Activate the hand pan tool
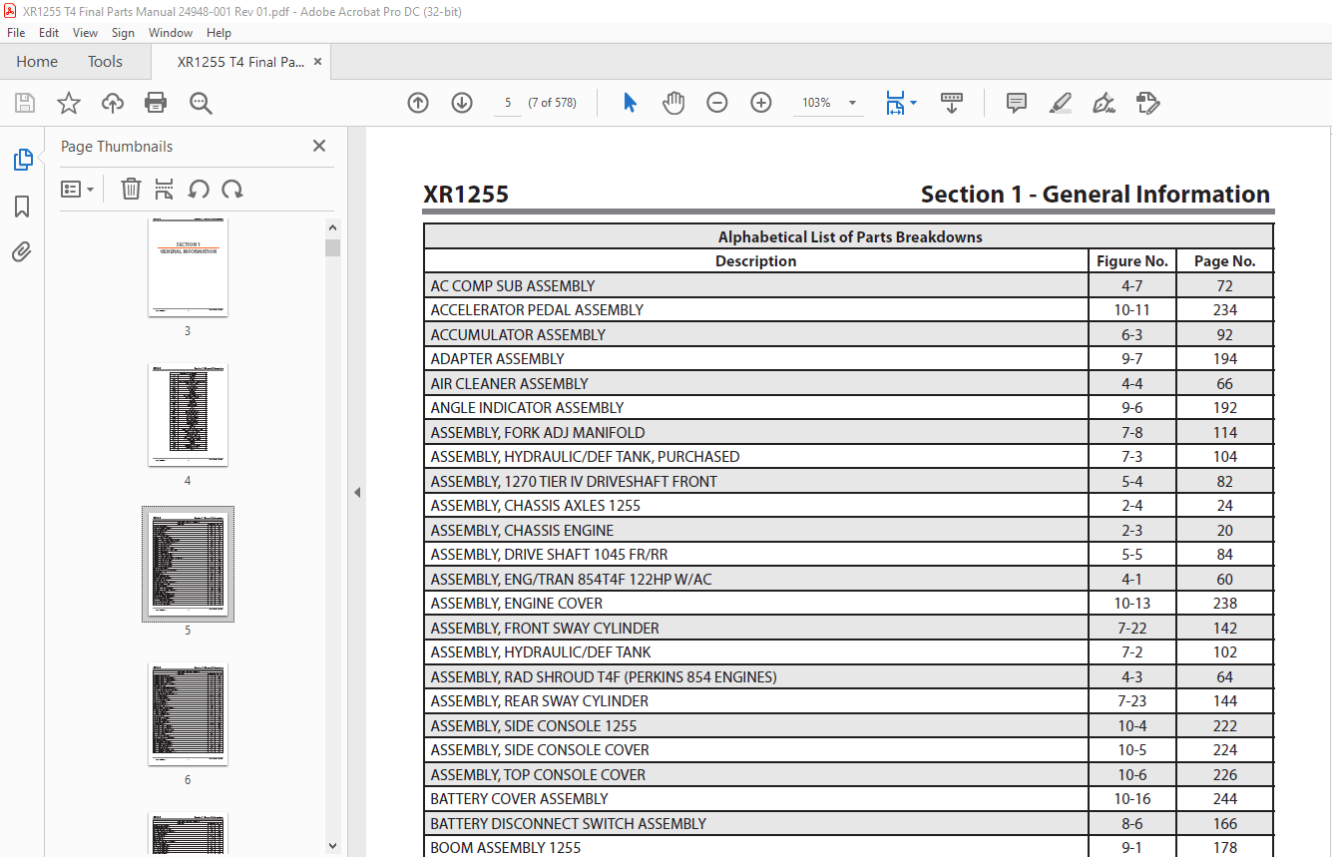This screenshot has height=857, width=1332. tap(673, 103)
